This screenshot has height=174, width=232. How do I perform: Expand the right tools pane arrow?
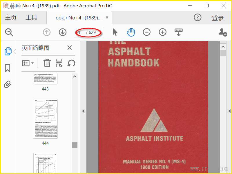(x=229, y=111)
